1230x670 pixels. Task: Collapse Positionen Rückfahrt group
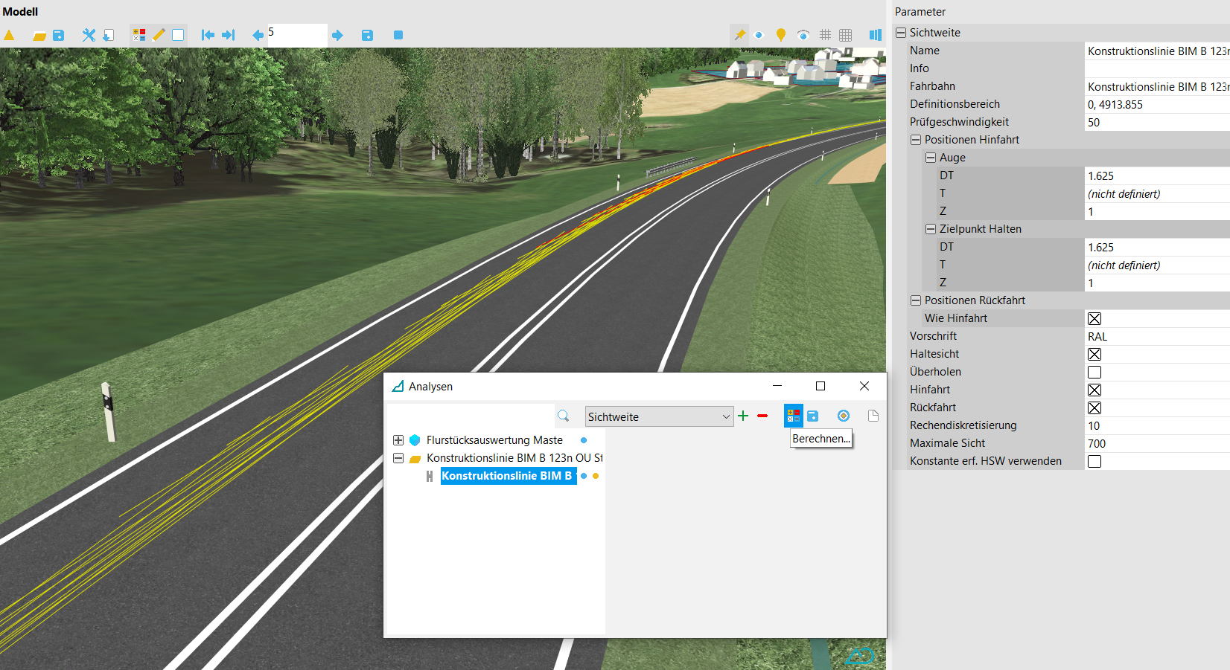point(916,300)
